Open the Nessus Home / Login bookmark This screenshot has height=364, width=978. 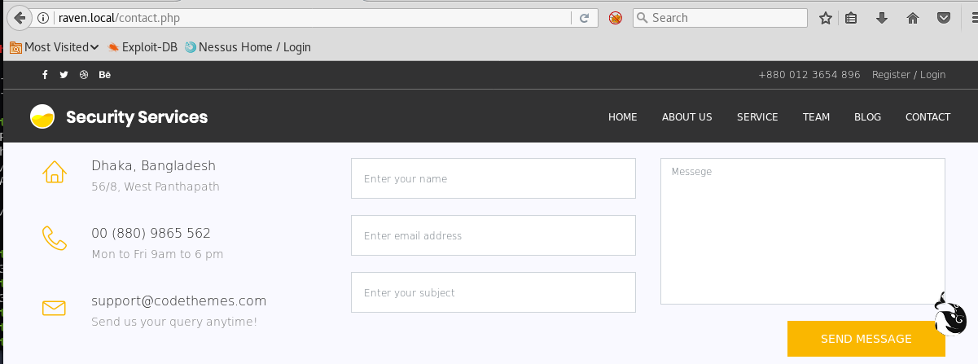pyautogui.click(x=248, y=47)
